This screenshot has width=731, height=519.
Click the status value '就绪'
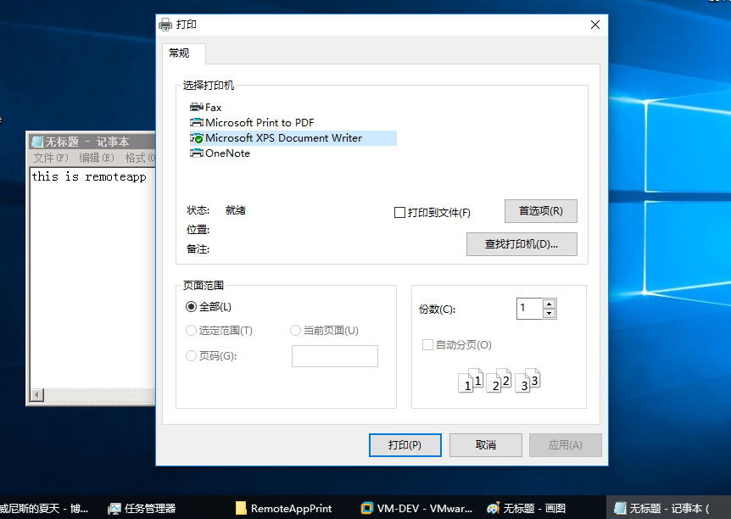pos(236,210)
